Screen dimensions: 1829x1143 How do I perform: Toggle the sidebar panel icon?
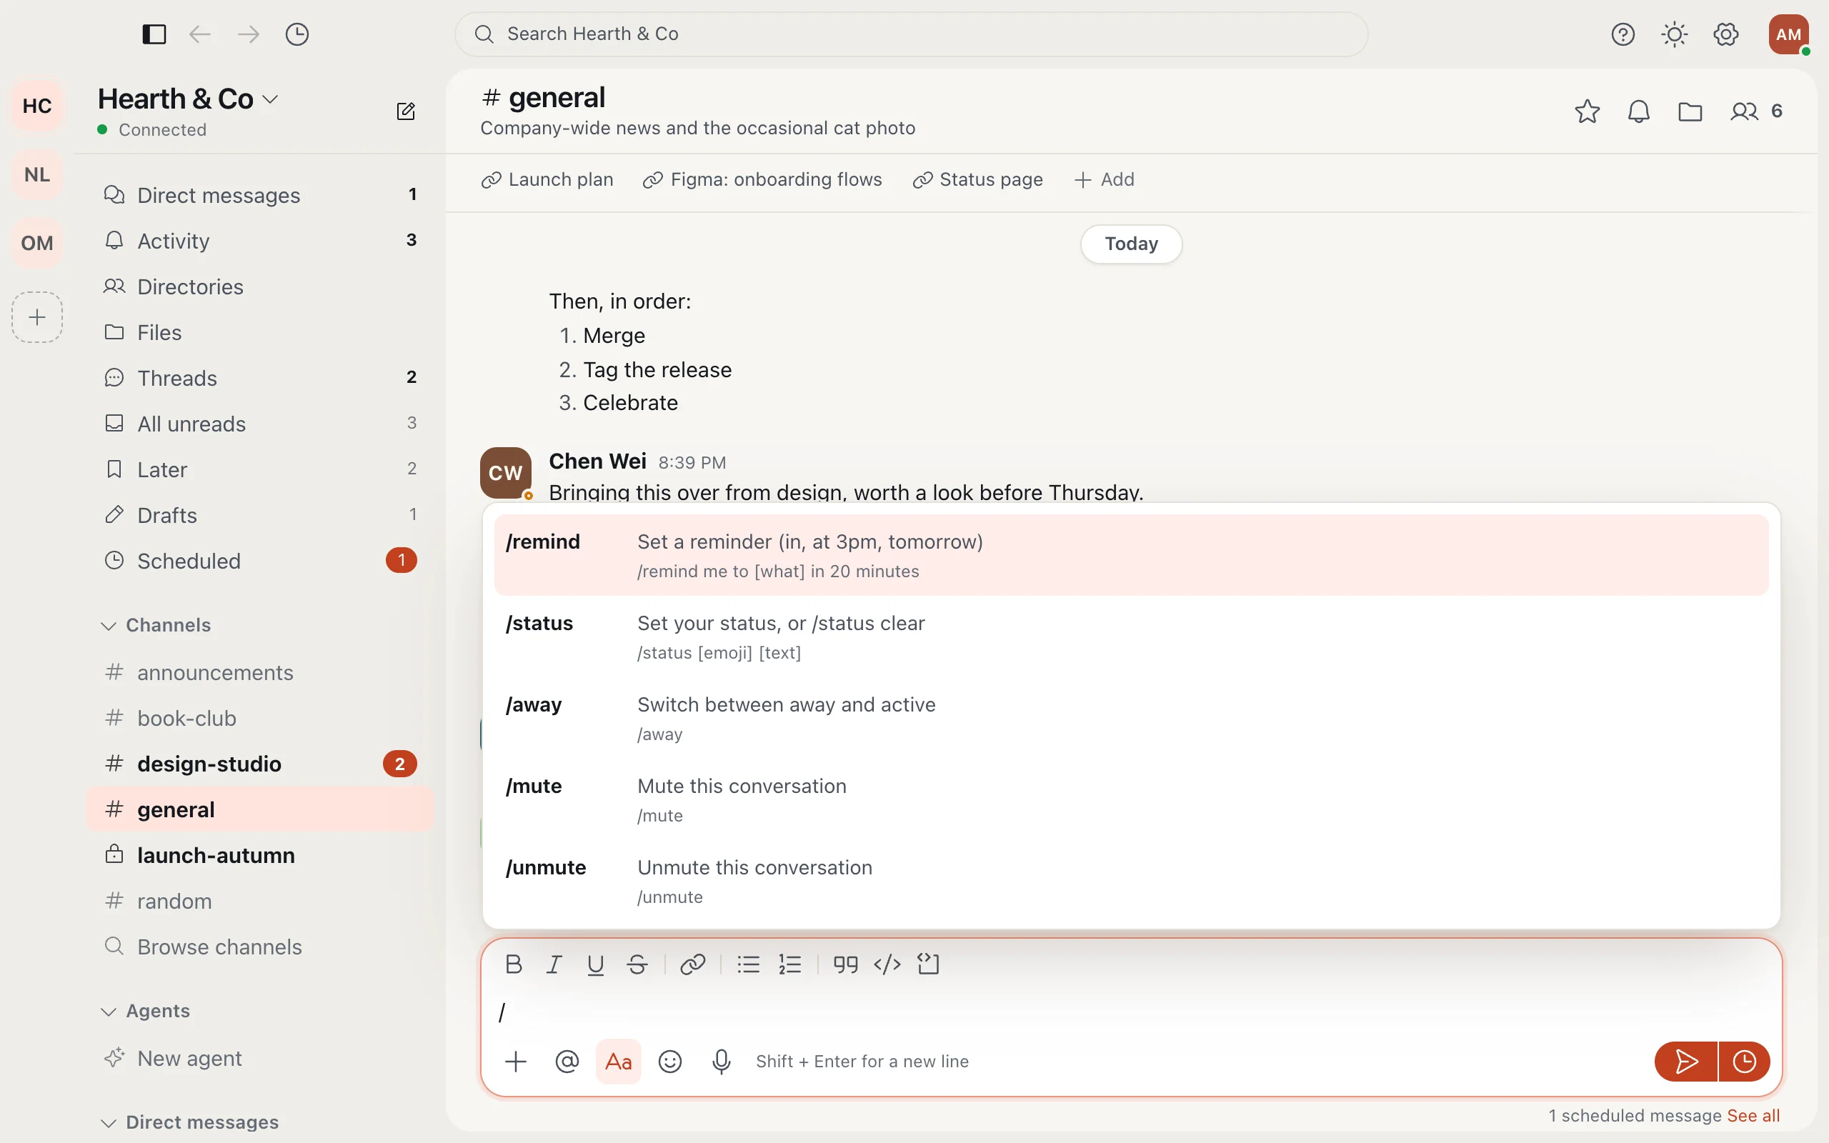(154, 34)
